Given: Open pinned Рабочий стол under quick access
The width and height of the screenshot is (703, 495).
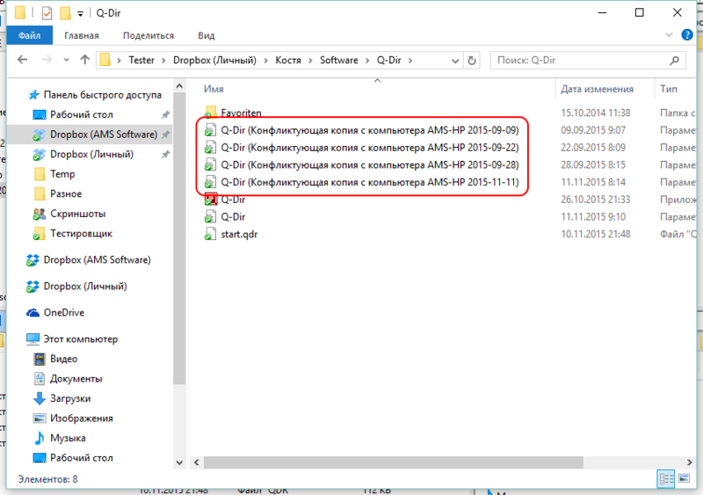Looking at the screenshot, I should point(81,114).
